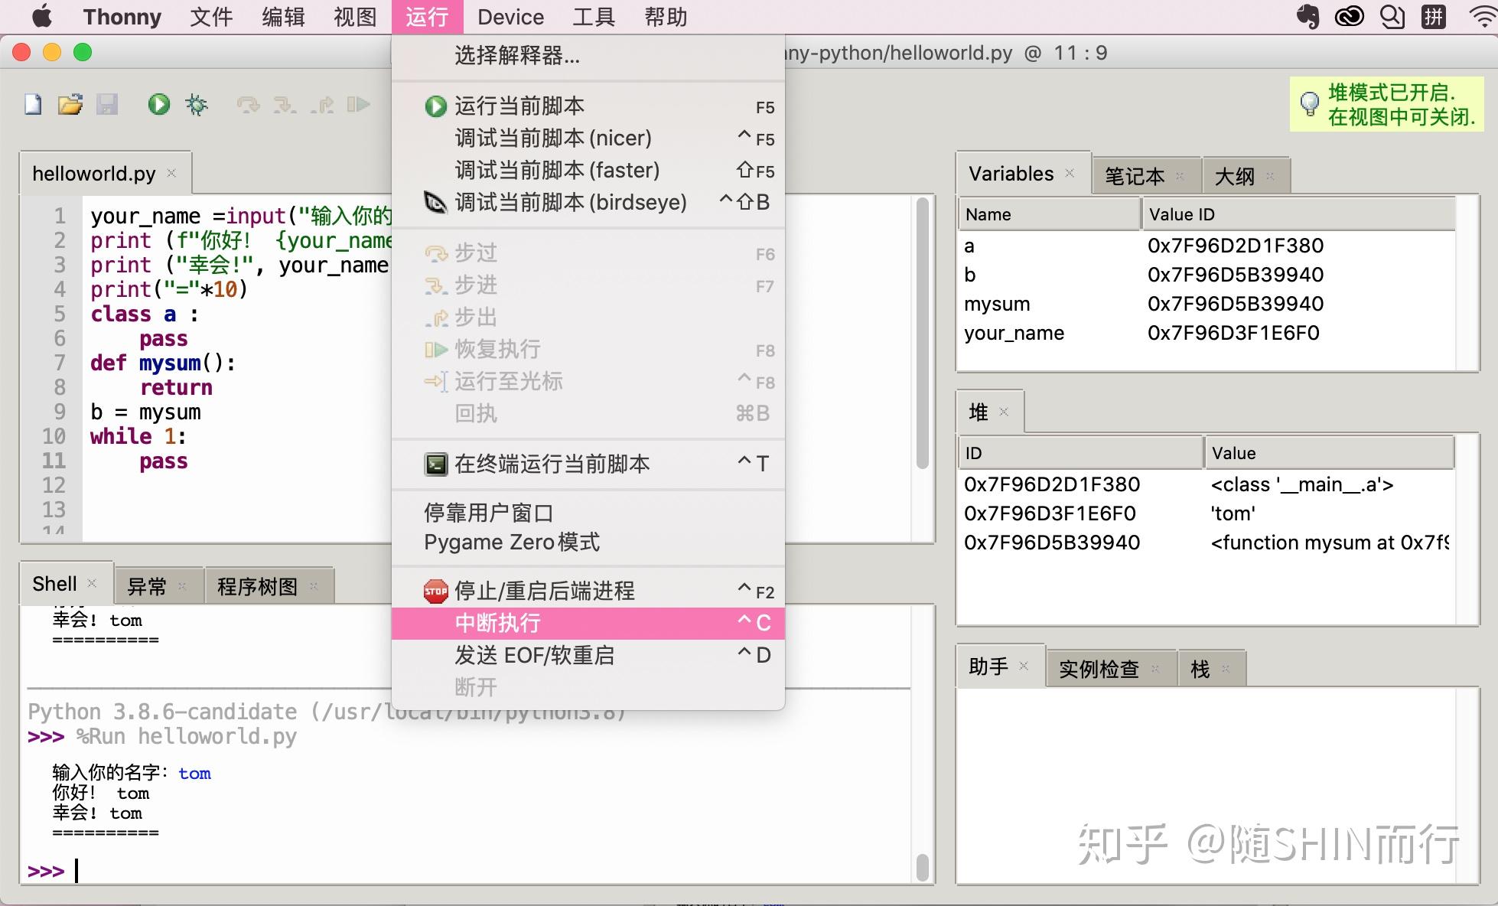Toggle the Pygame Zero模式 menu option
1498x906 pixels.
click(x=511, y=543)
